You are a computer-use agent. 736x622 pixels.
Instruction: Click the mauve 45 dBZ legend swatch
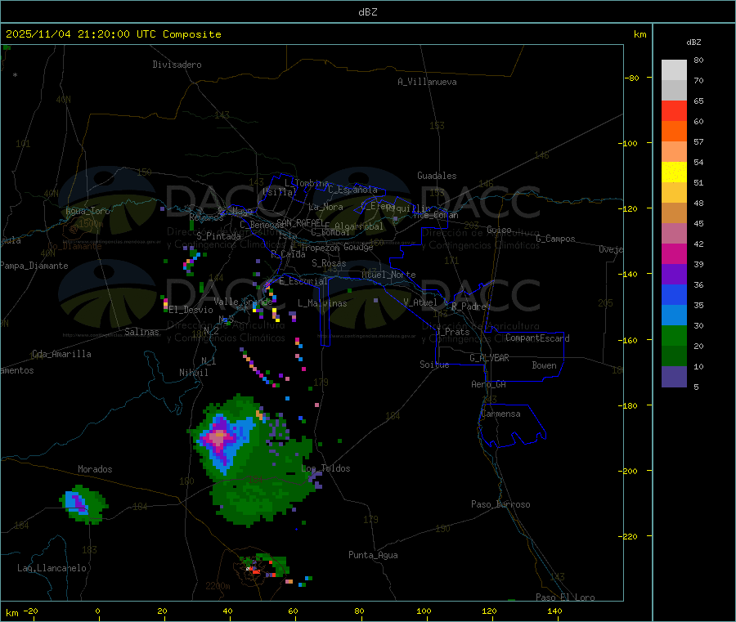coord(674,233)
